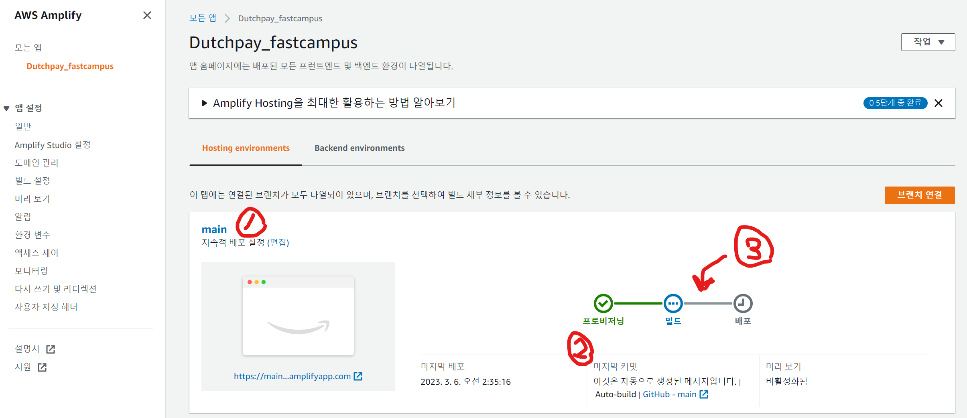The width and height of the screenshot is (967, 418).
Task: Open 알림 settings
Action: point(23,217)
